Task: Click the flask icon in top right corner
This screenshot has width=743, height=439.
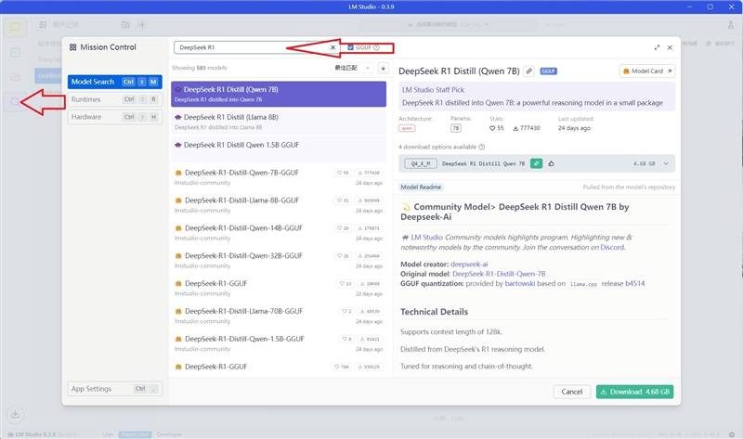Action: pos(731,25)
